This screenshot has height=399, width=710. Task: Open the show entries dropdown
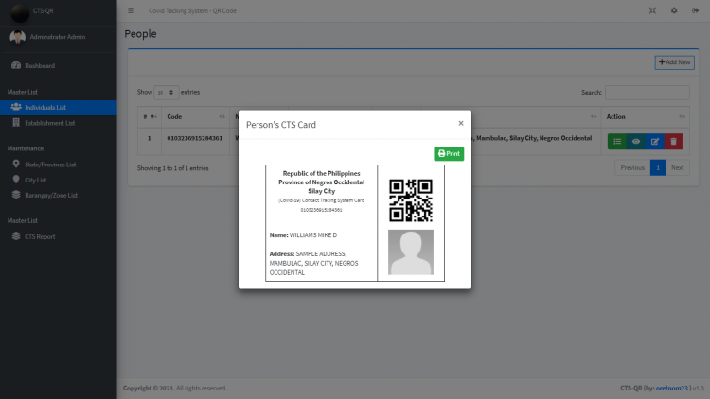167,93
